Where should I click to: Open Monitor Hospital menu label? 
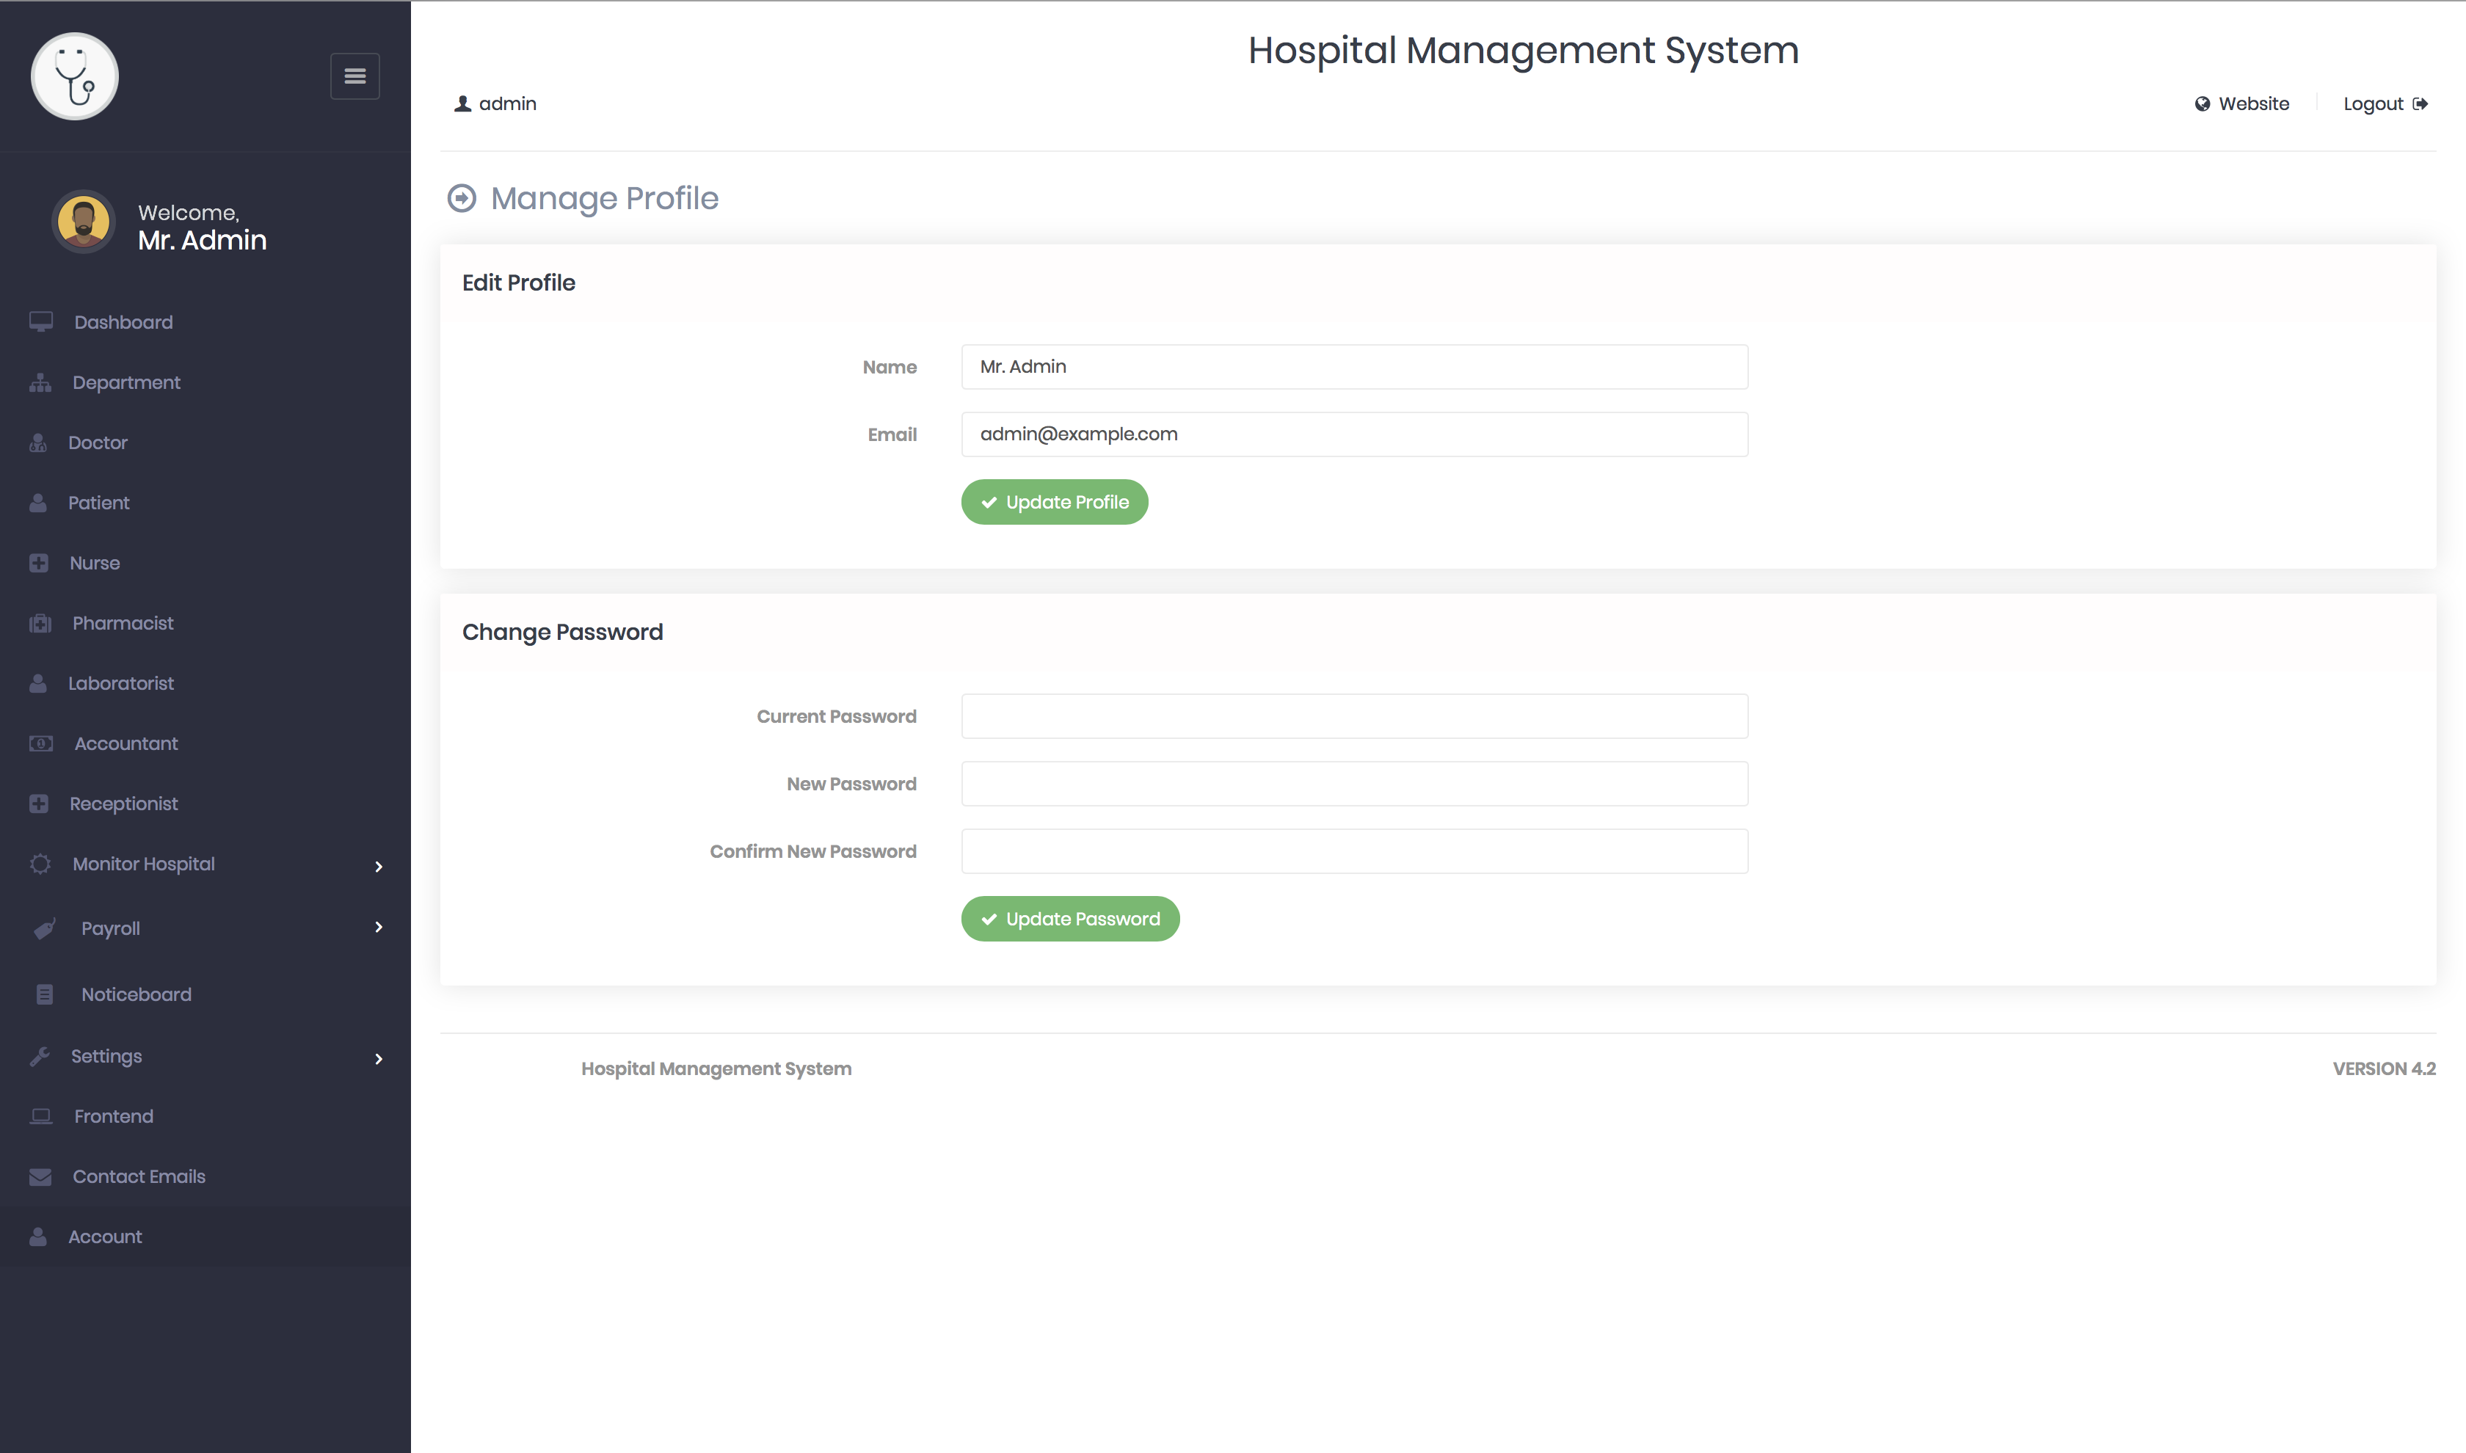pos(144,864)
